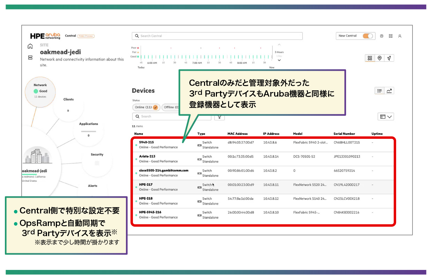Screen dimensions: 430x279
Task: Click model DCS-7050S-52
Action: 304,157
